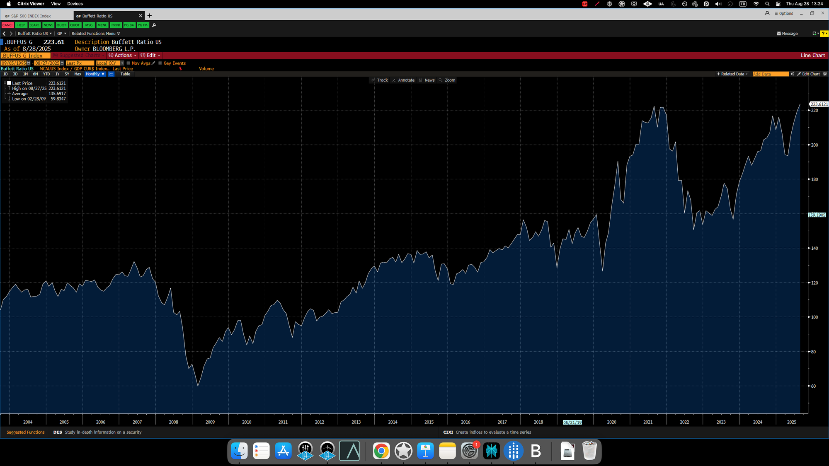Viewport: 829px width, 466px height.
Task: Open Edit dropdown menu
Action: pos(150,56)
